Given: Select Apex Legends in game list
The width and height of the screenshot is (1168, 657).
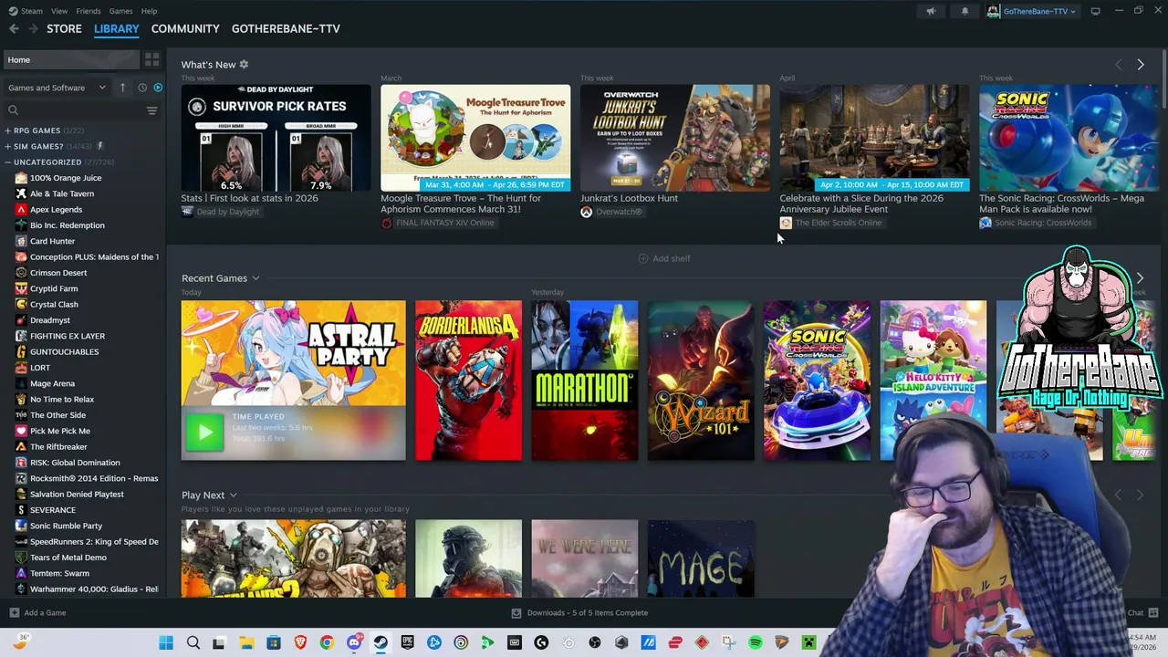Looking at the screenshot, I should [56, 209].
